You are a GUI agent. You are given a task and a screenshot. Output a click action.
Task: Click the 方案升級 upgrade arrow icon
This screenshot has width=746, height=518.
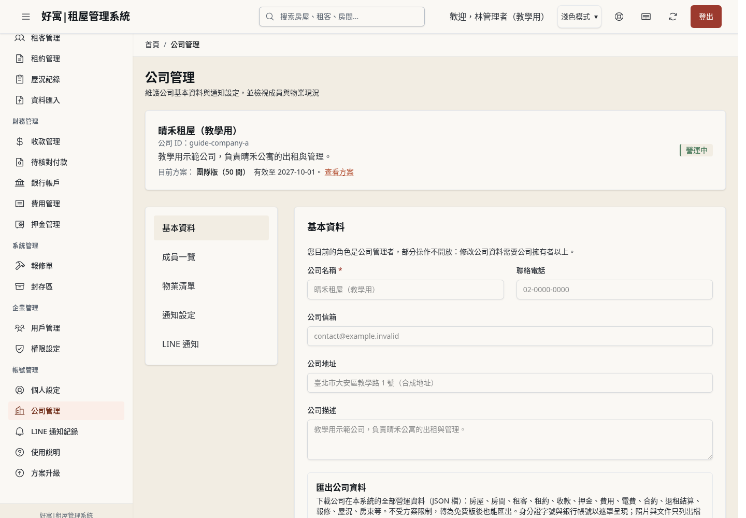[x=20, y=473]
